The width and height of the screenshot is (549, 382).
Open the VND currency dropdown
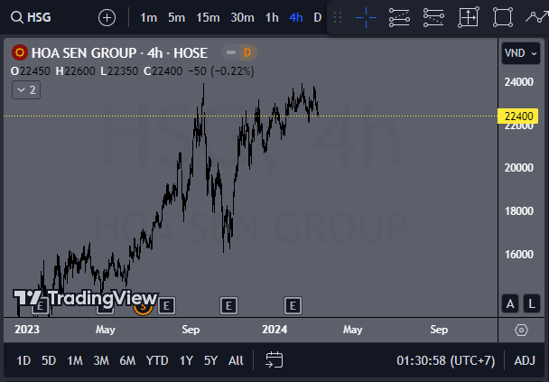click(x=520, y=53)
